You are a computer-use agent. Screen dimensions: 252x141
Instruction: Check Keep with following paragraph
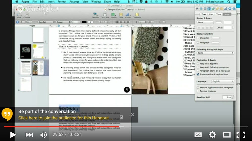click(198, 67)
